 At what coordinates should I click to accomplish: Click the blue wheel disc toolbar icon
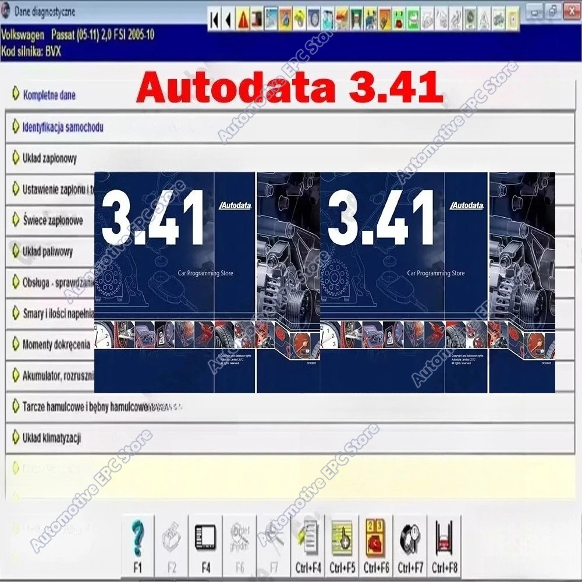pyautogui.click(x=314, y=20)
